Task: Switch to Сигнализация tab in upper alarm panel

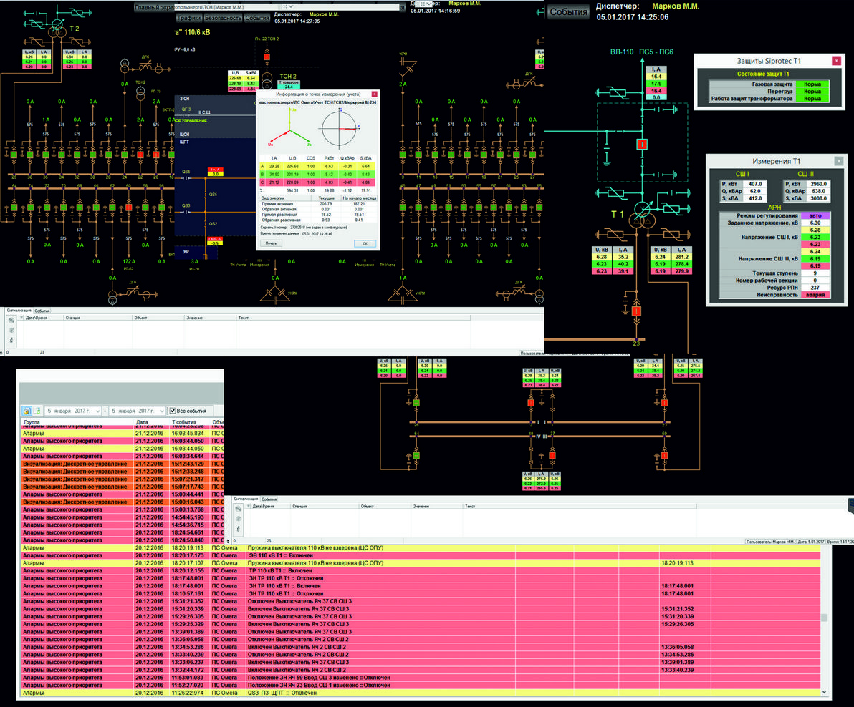Action: pos(19,311)
